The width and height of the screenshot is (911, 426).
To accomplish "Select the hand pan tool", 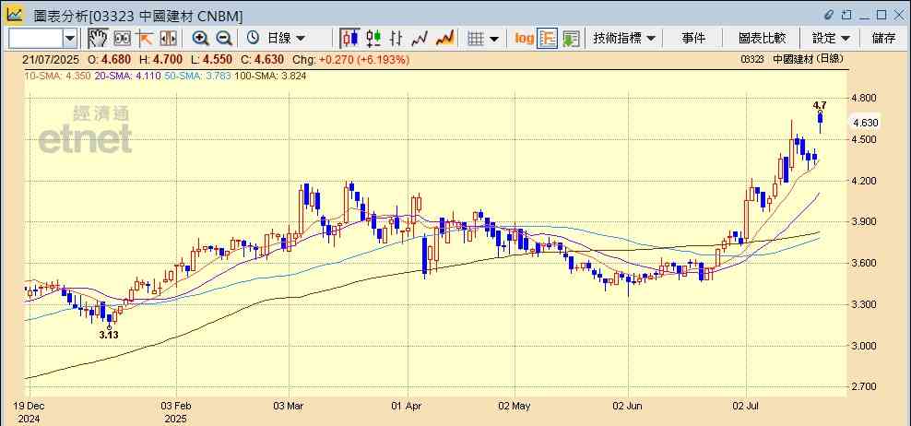I will [x=98, y=39].
